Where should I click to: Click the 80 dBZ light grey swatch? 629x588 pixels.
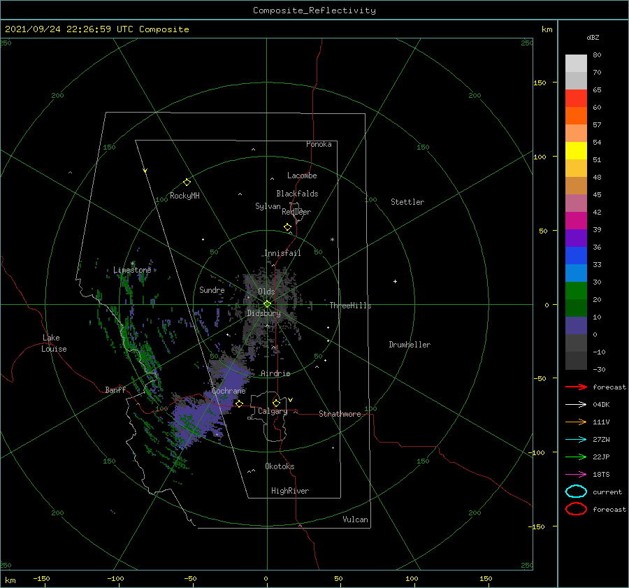576,64
